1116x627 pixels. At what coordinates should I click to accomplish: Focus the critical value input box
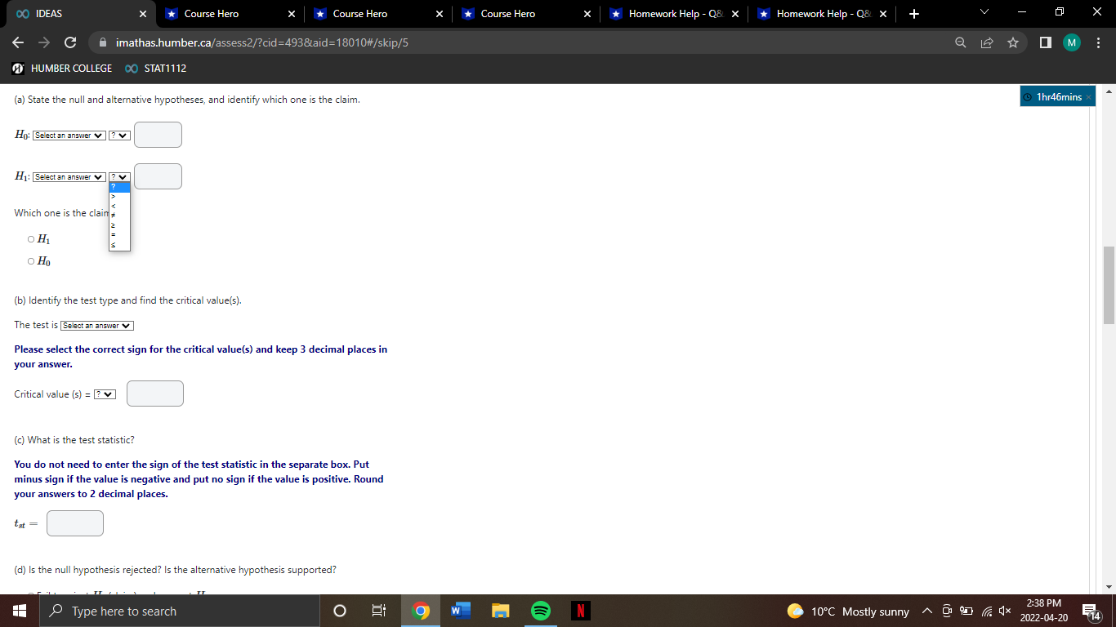[x=155, y=394]
